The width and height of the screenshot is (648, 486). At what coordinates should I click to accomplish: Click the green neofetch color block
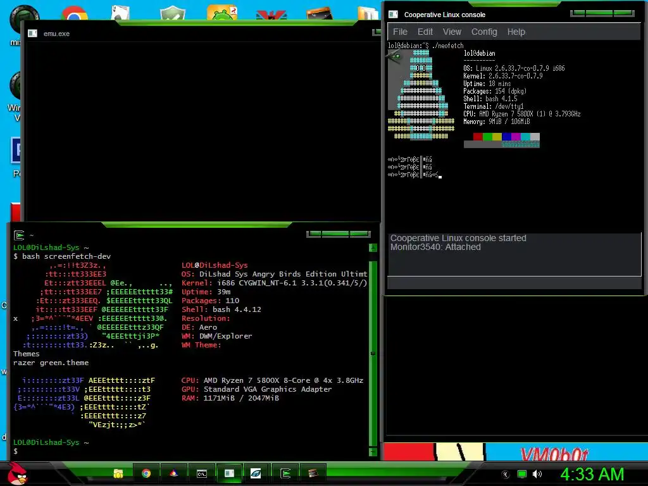tap(487, 137)
